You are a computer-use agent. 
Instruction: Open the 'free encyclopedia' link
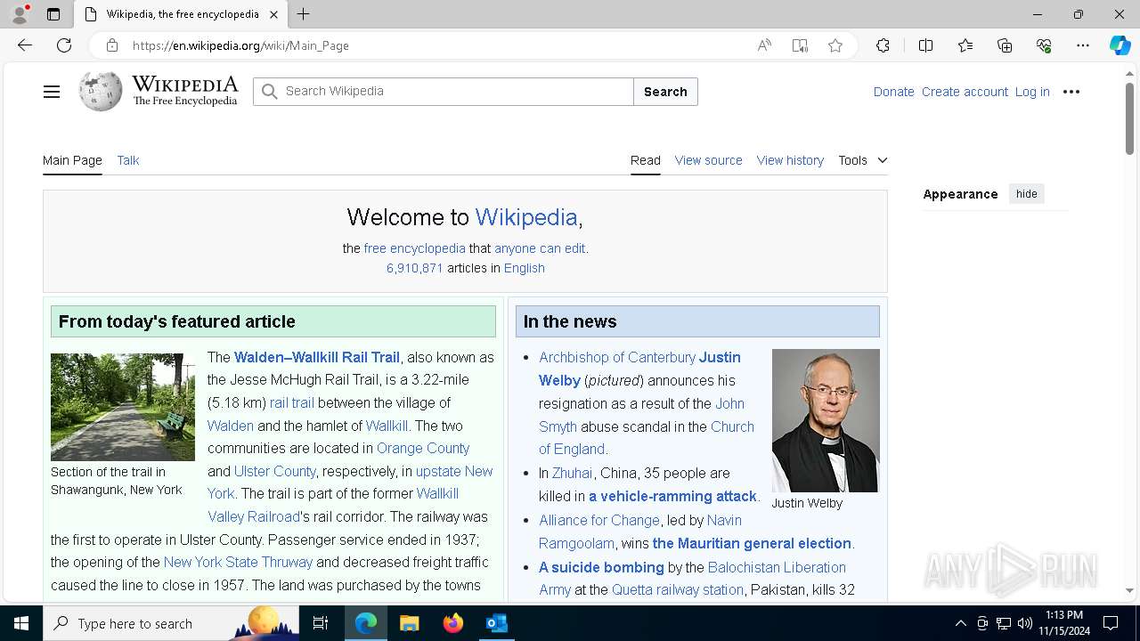pos(414,248)
